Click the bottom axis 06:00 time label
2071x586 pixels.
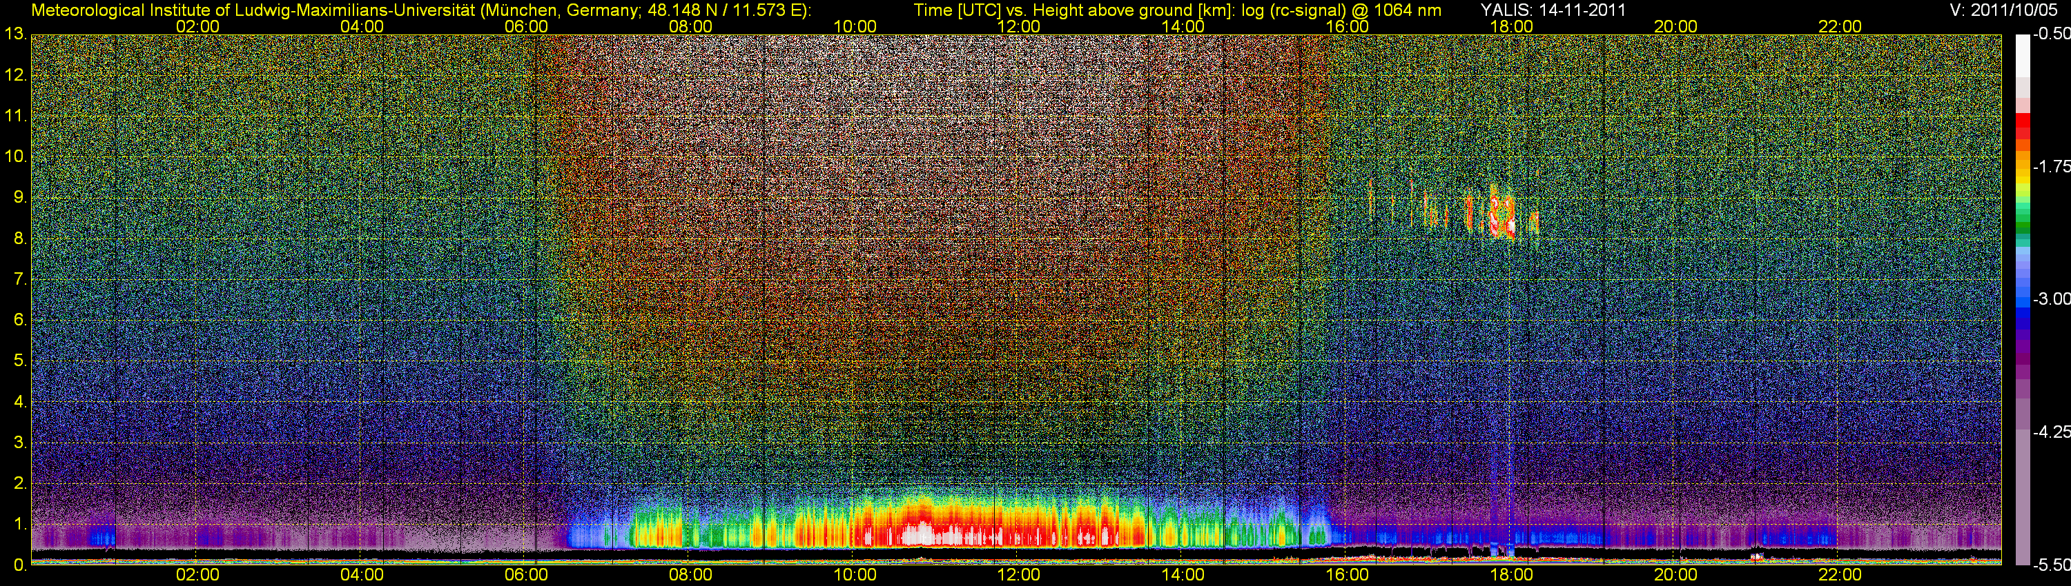tap(527, 575)
